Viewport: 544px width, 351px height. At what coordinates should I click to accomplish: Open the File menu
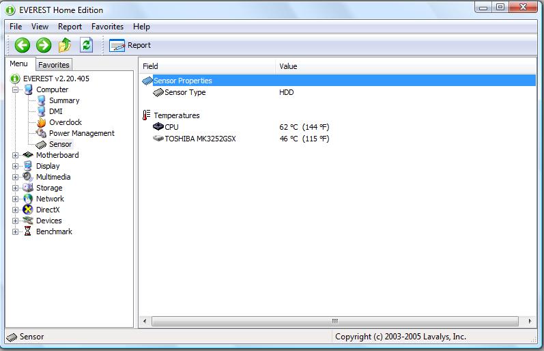pos(16,27)
